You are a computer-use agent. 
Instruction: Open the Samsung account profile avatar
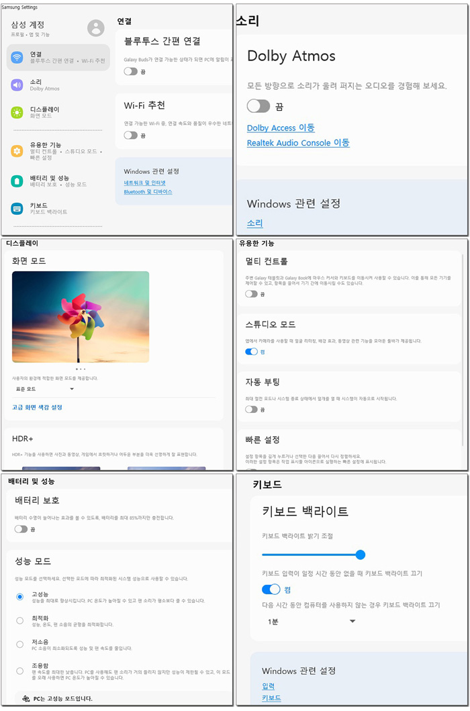pyautogui.click(x=96, y=28)
